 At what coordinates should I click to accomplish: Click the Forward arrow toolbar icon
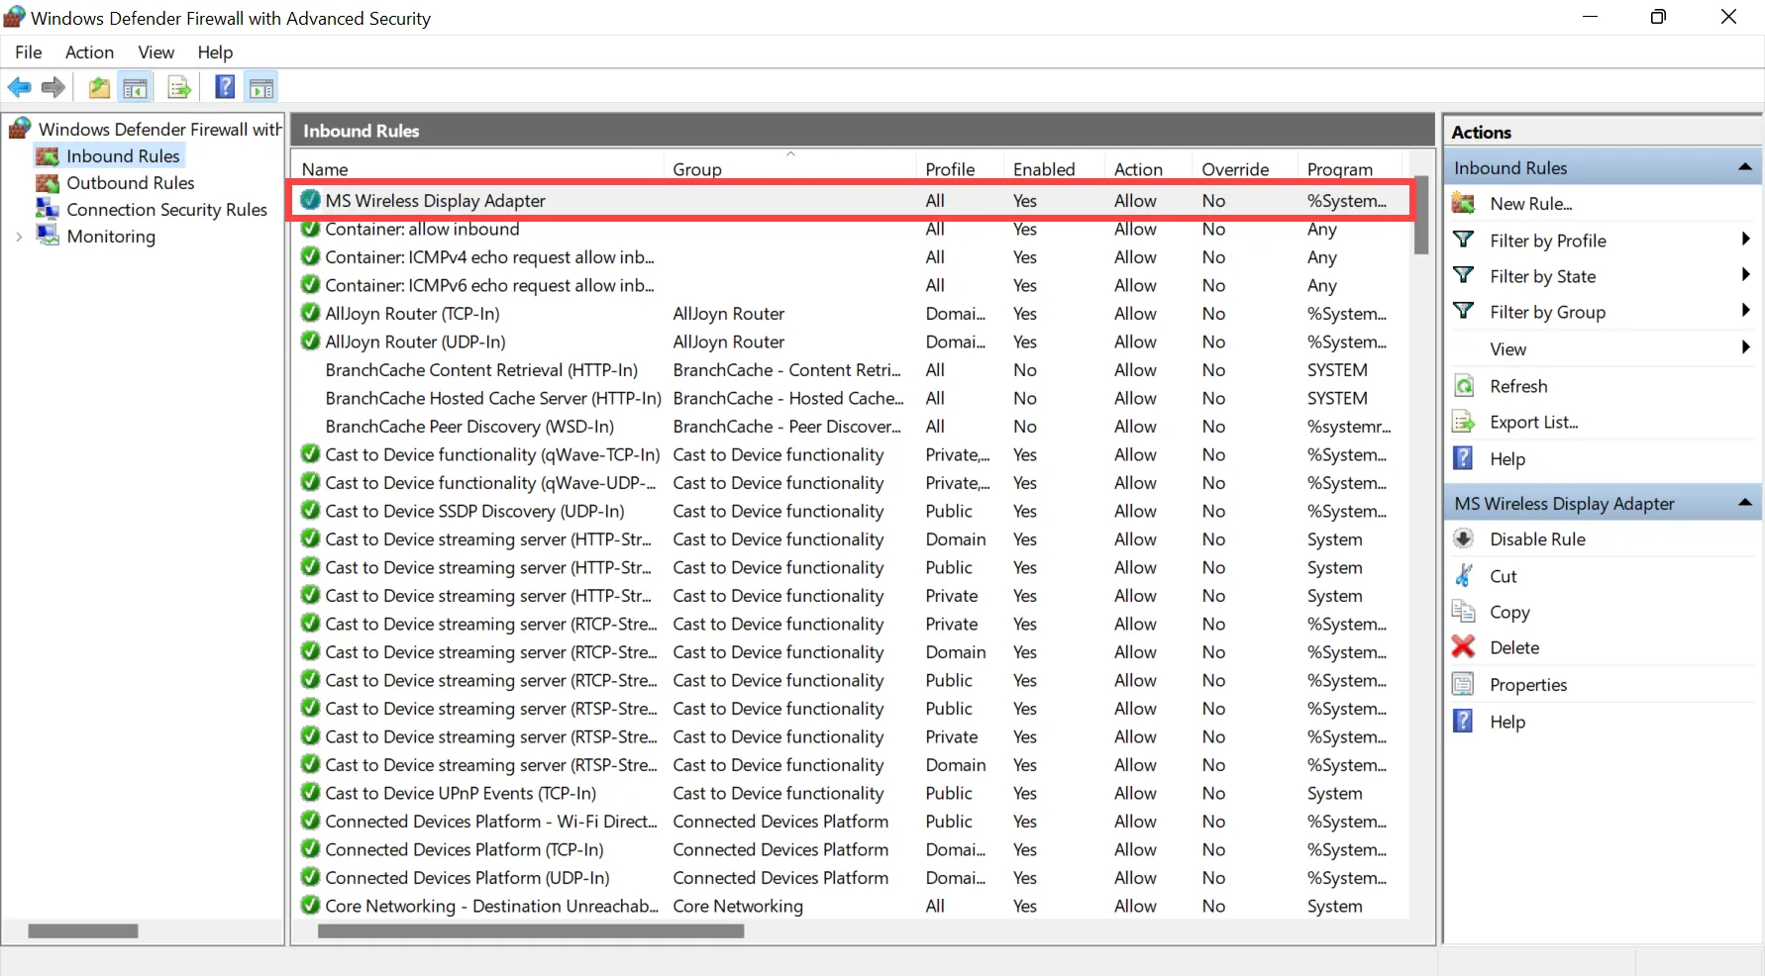pos(53,87)
